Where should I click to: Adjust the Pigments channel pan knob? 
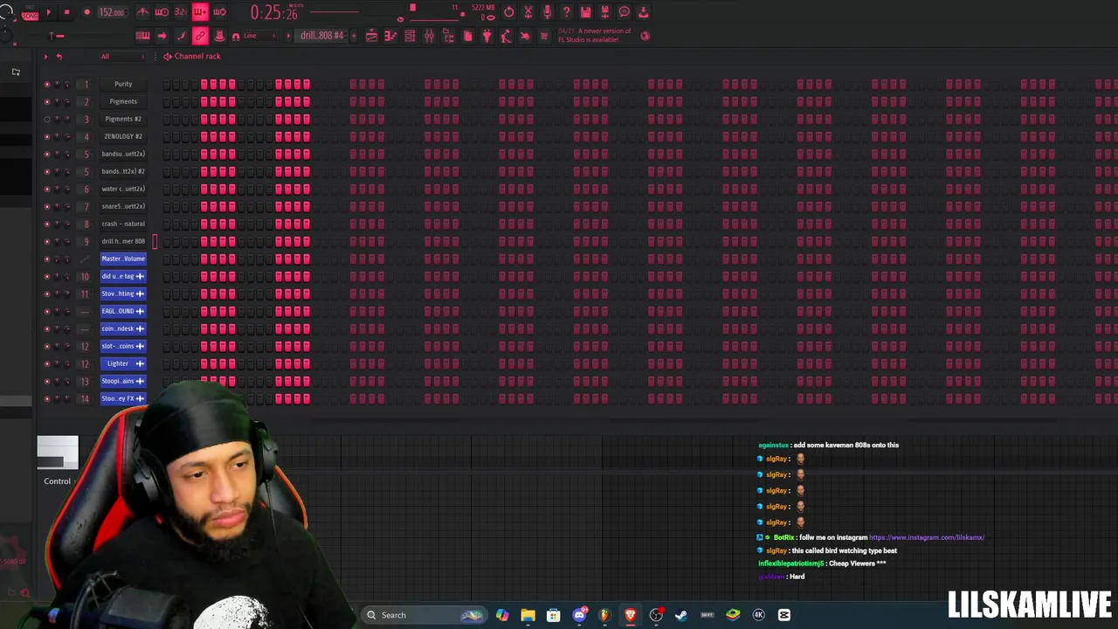pyautogui.click(x=57, y=101)
